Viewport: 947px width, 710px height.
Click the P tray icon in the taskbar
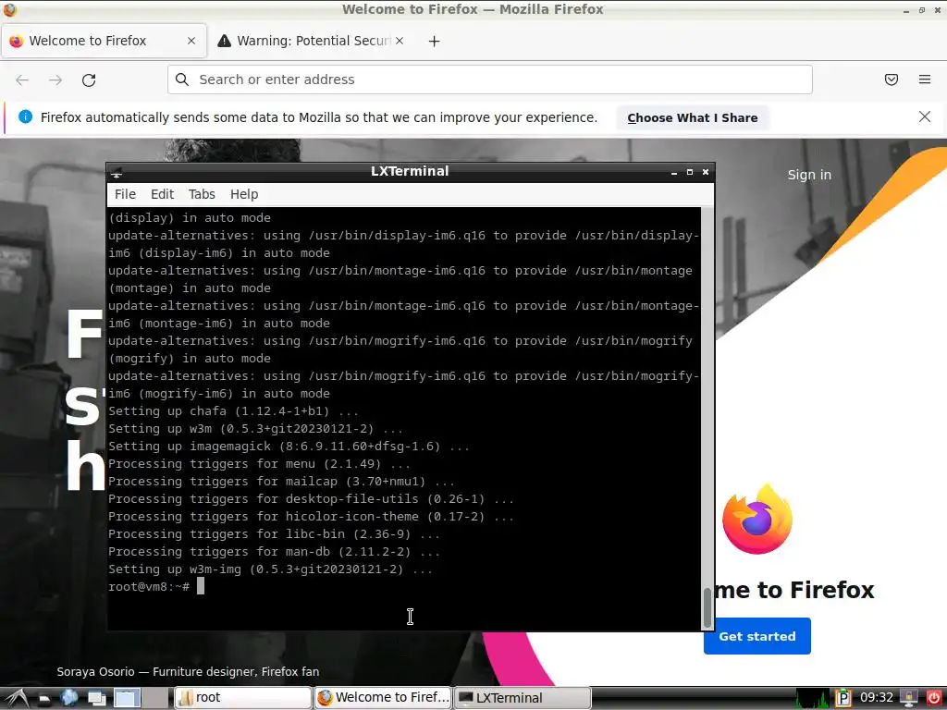(x=843, y=698)
